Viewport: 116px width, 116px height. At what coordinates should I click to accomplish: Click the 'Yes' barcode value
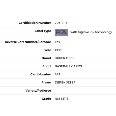(57, 42)
